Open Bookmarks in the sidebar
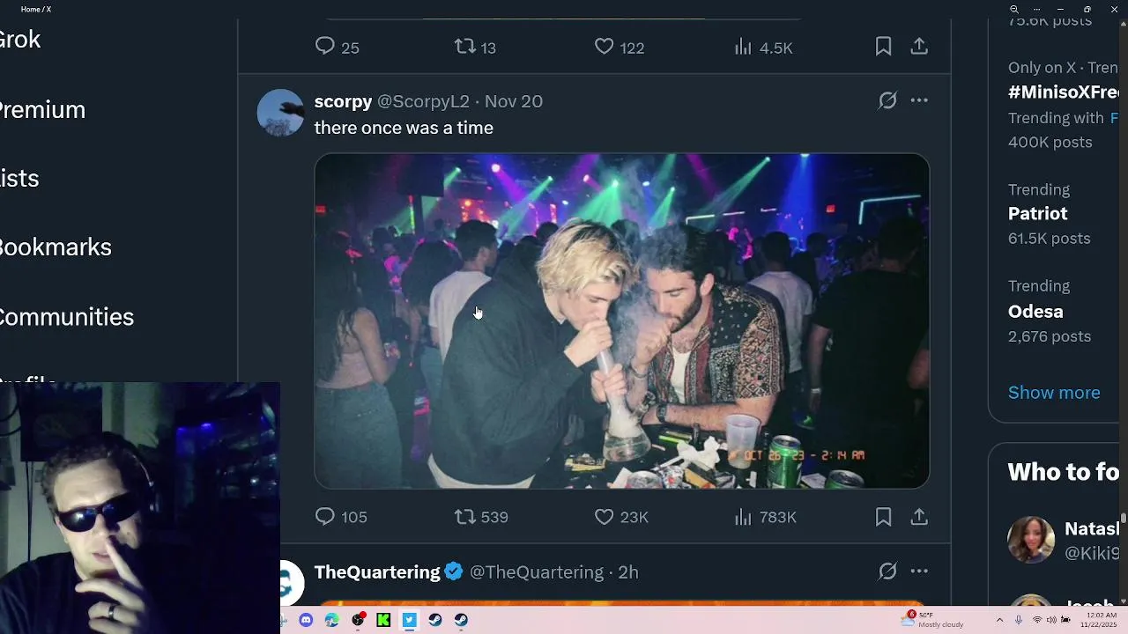Screen dimensions: 1128x634 (x=55, y=247)
